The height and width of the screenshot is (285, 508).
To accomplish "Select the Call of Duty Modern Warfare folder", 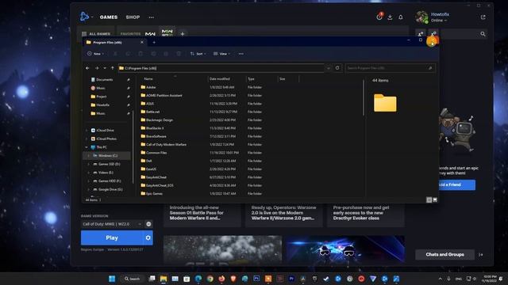I will tap(166, 144).
